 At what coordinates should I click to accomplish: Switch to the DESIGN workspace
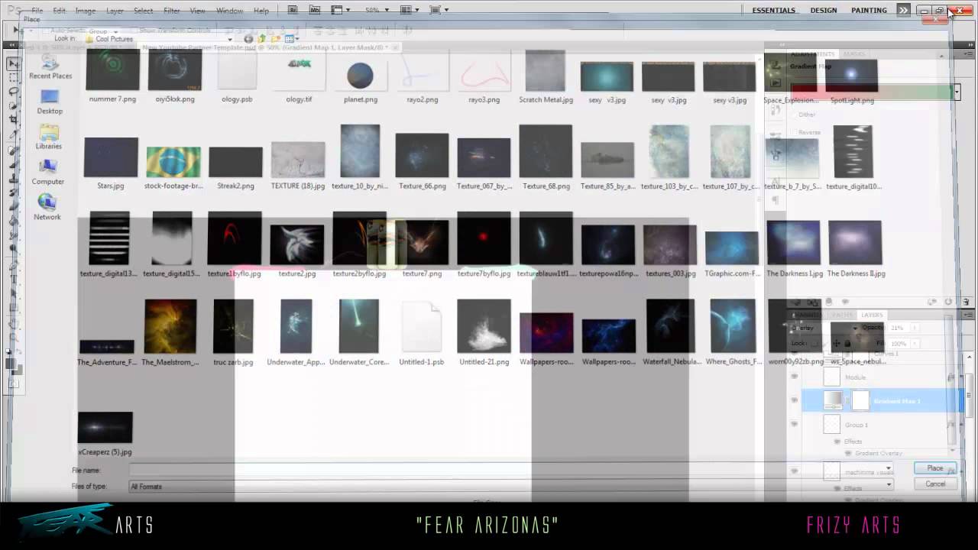tap(824, 10)
